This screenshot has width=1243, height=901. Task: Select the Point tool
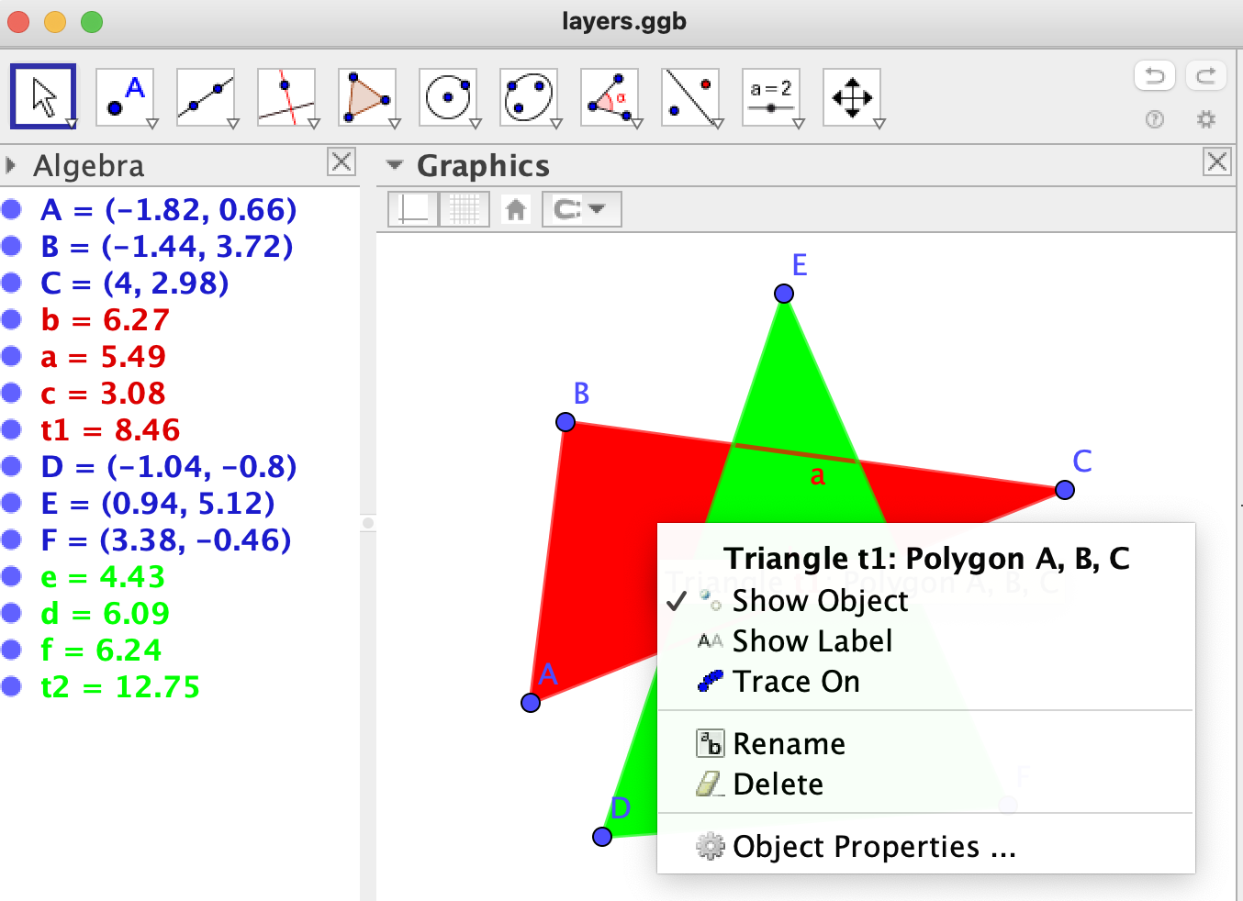(124, 96)
